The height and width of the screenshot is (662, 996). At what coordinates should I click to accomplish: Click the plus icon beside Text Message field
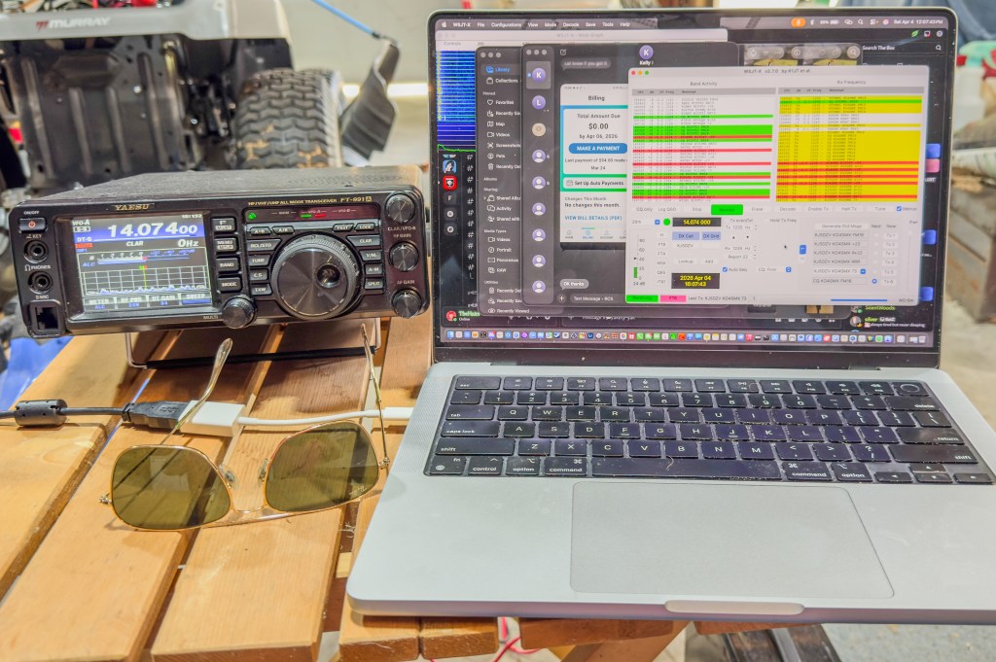(563, 298)
